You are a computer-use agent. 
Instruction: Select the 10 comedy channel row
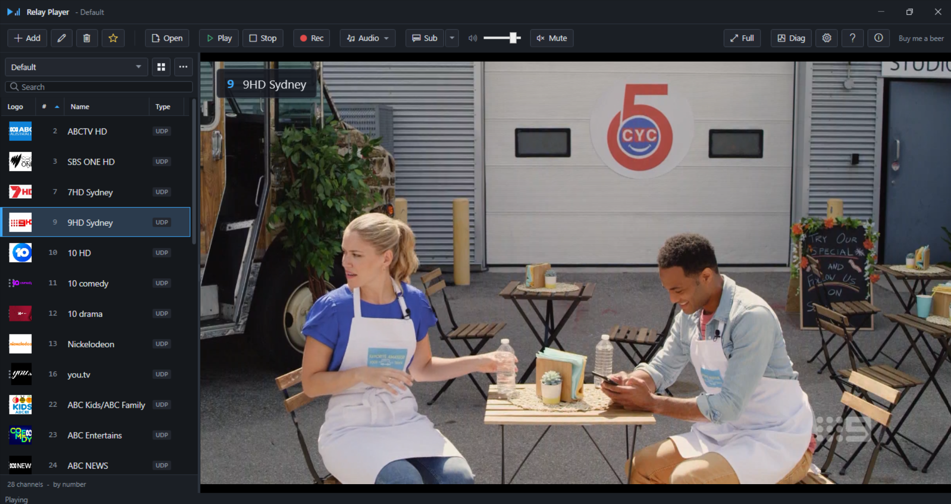[x=95, y=283]
